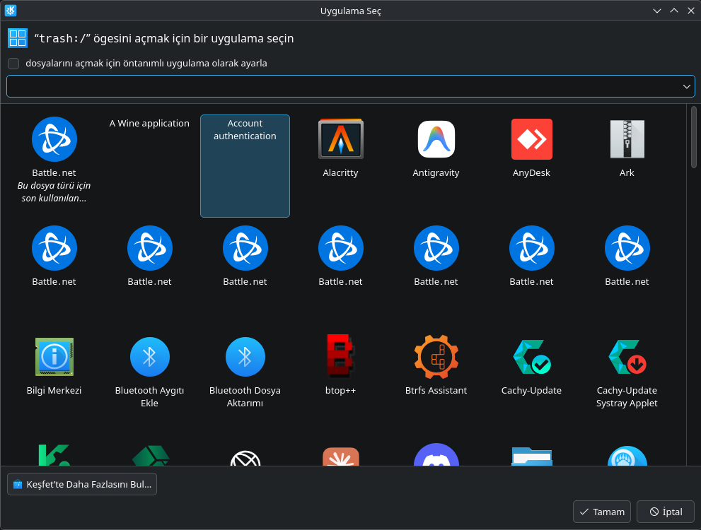Select Btrfs Assistant from the list
The image size is (701, 530).
click(436, 365)
